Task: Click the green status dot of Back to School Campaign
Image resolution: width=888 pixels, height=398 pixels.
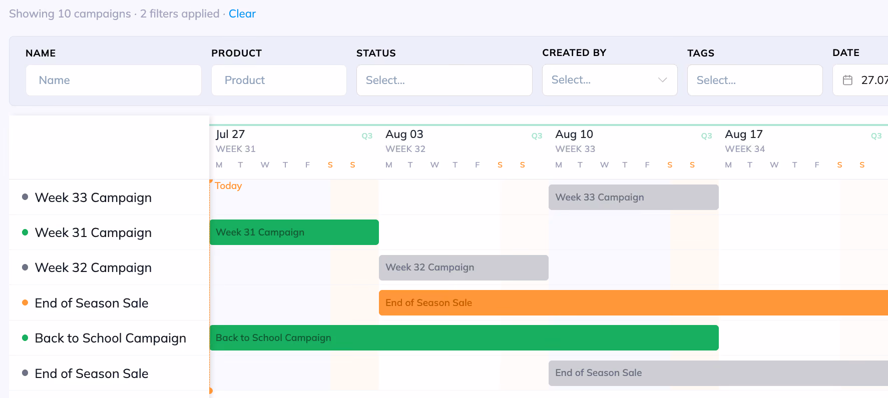Action: click(25, 337)
